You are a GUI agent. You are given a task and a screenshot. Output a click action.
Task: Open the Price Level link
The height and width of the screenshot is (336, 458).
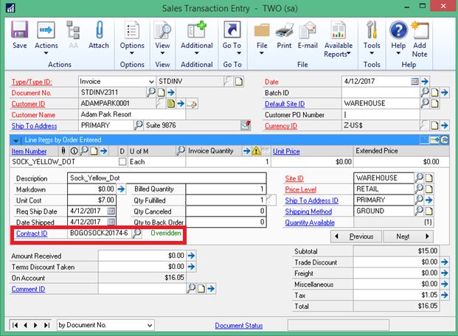(301, 189)
